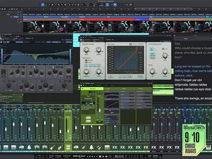
Task: Adjust the Release knob in the Vocoder
Action: click(x=98, y=50)
